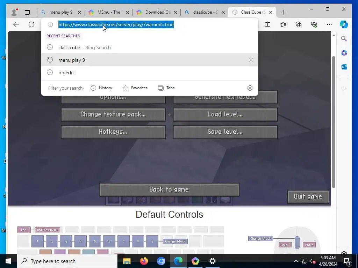The height and width of the screenshot is (268, 358).
Task: Open a new tab with the plus button
Action: 284,12
